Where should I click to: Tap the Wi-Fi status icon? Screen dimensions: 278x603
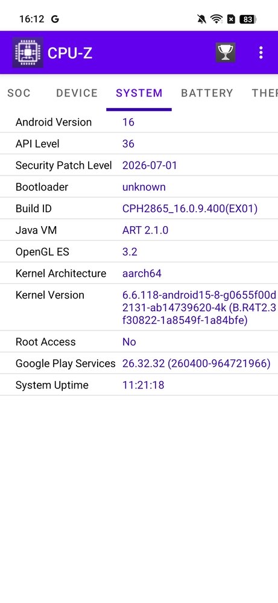216,19
